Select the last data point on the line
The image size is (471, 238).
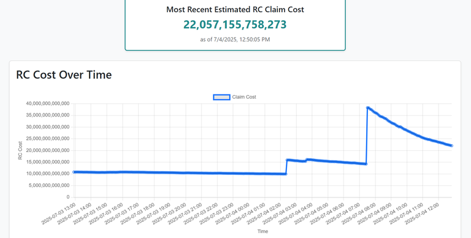(x=452, y=146)
